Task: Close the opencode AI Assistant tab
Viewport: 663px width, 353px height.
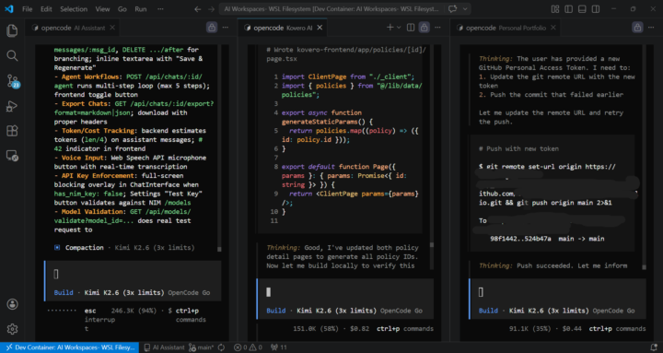Action: click(x=112, y=28)
